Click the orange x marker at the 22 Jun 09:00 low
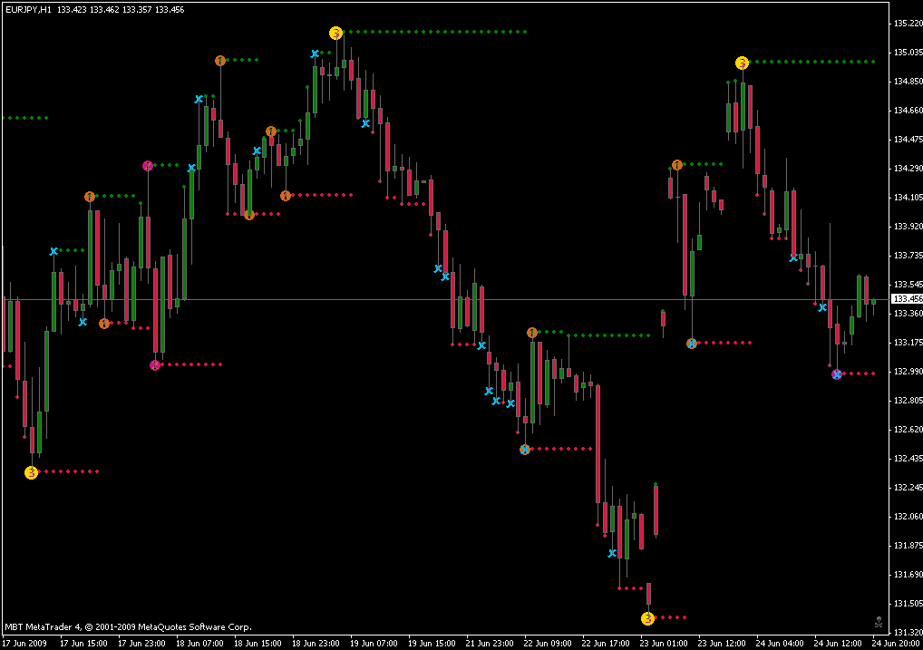The image size is (923, 650). pos(525,450)
